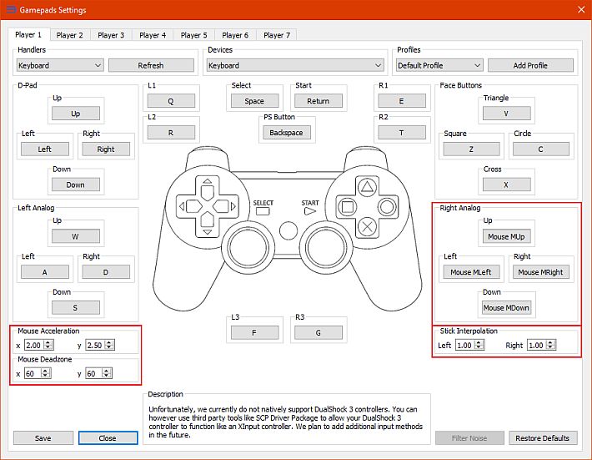Change the L2 binding R
This screenshot has height=460, width=592.
171,133
